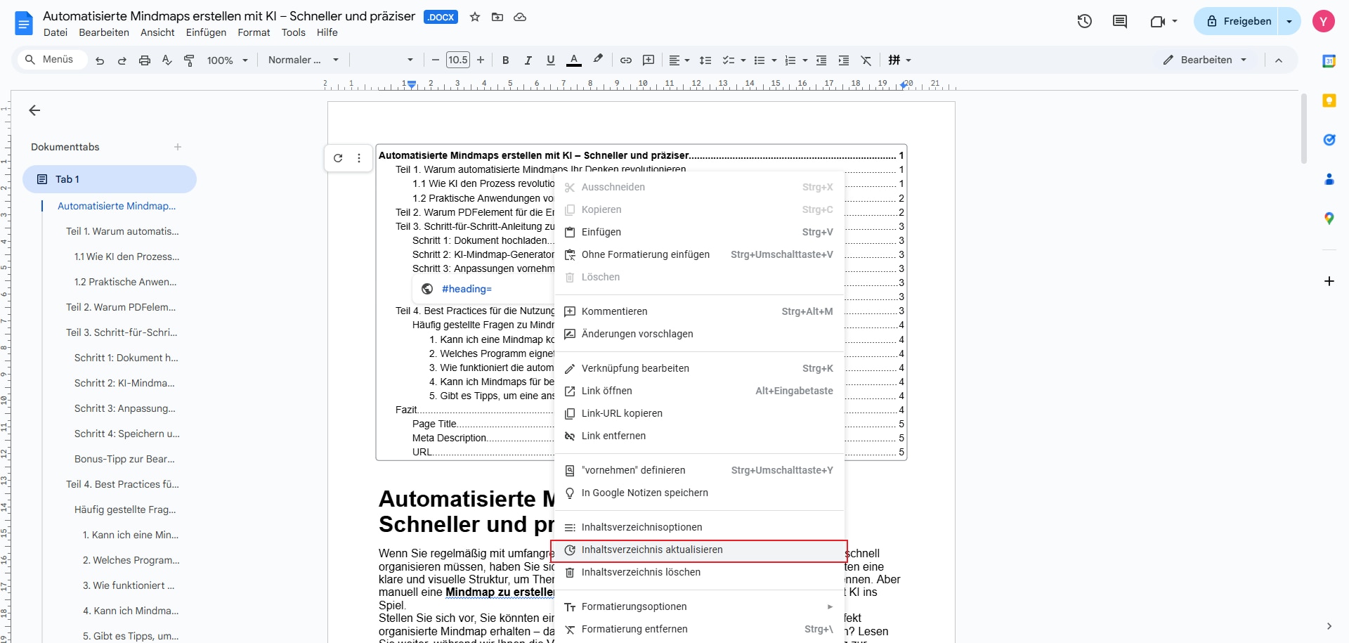The image size is (1349, 643).
Task: Decrease font size with minus button
Action: coord(435,60)
